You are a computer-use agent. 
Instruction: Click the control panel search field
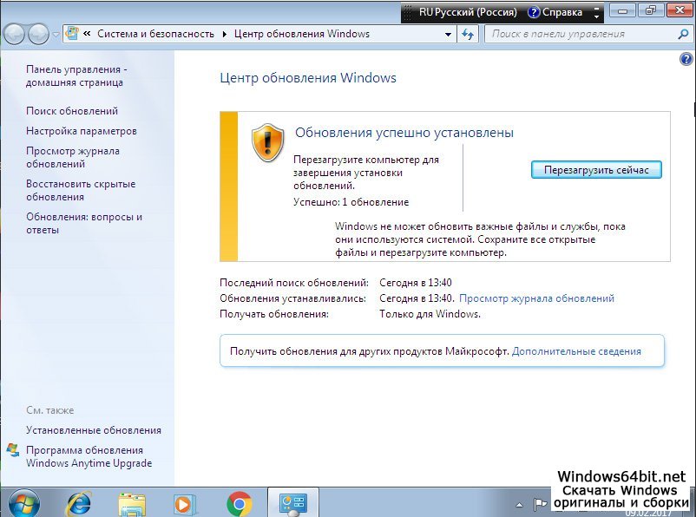point(580,35)
